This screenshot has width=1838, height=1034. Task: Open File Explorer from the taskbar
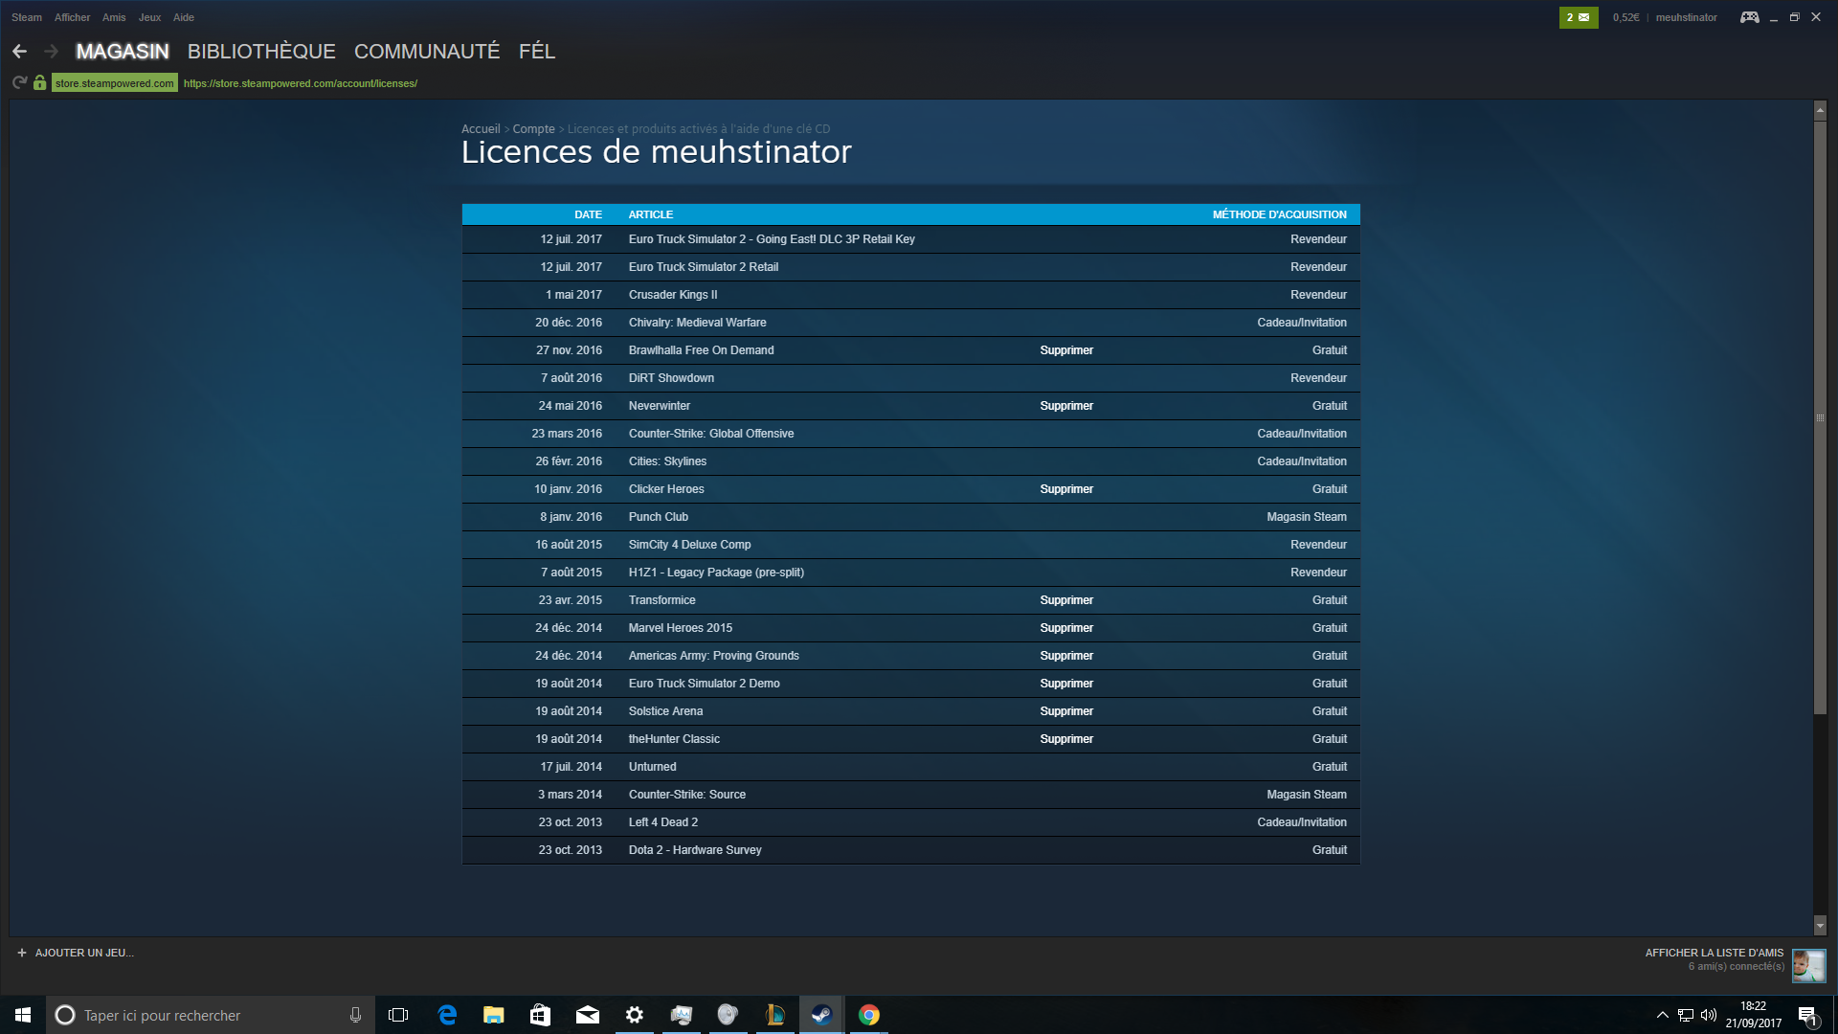[x=493, y=1015]
